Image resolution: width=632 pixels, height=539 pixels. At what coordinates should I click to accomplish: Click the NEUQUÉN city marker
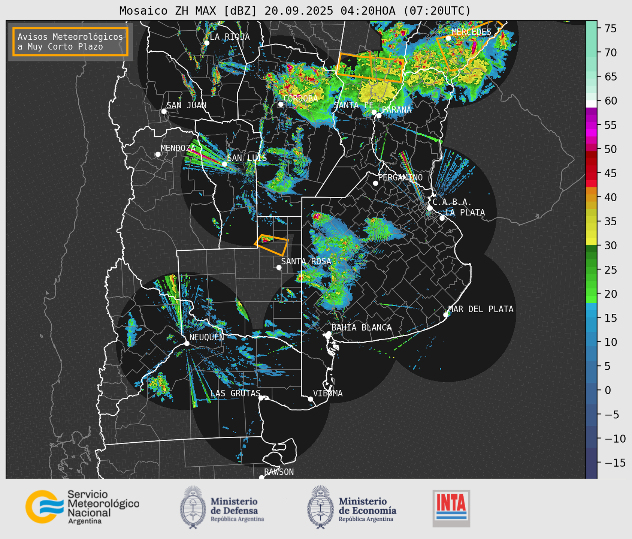click(x=187, y=343)
